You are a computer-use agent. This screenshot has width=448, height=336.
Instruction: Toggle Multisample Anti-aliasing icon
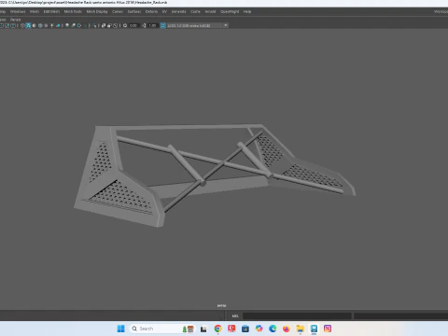tap(79, 25)
